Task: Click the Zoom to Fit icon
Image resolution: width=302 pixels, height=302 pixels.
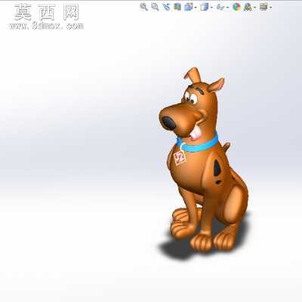Action: tap(143, 7)
